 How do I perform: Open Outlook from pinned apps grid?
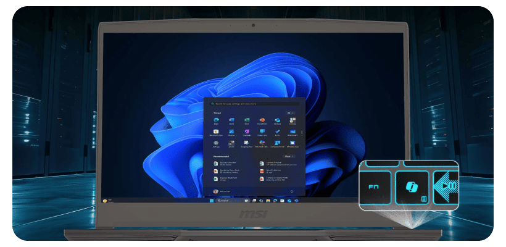pyautogui.click(x=277, y=121)
